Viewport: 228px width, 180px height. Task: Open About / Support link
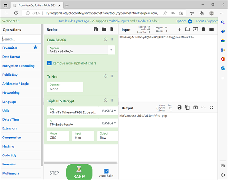206,21
